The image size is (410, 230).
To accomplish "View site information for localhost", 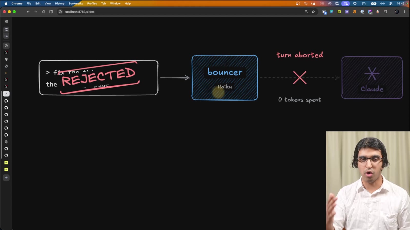I will tap(60, 12).
